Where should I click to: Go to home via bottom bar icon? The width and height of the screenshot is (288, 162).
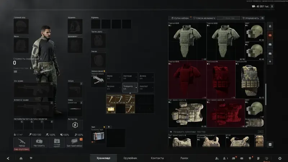click(21, 158)
